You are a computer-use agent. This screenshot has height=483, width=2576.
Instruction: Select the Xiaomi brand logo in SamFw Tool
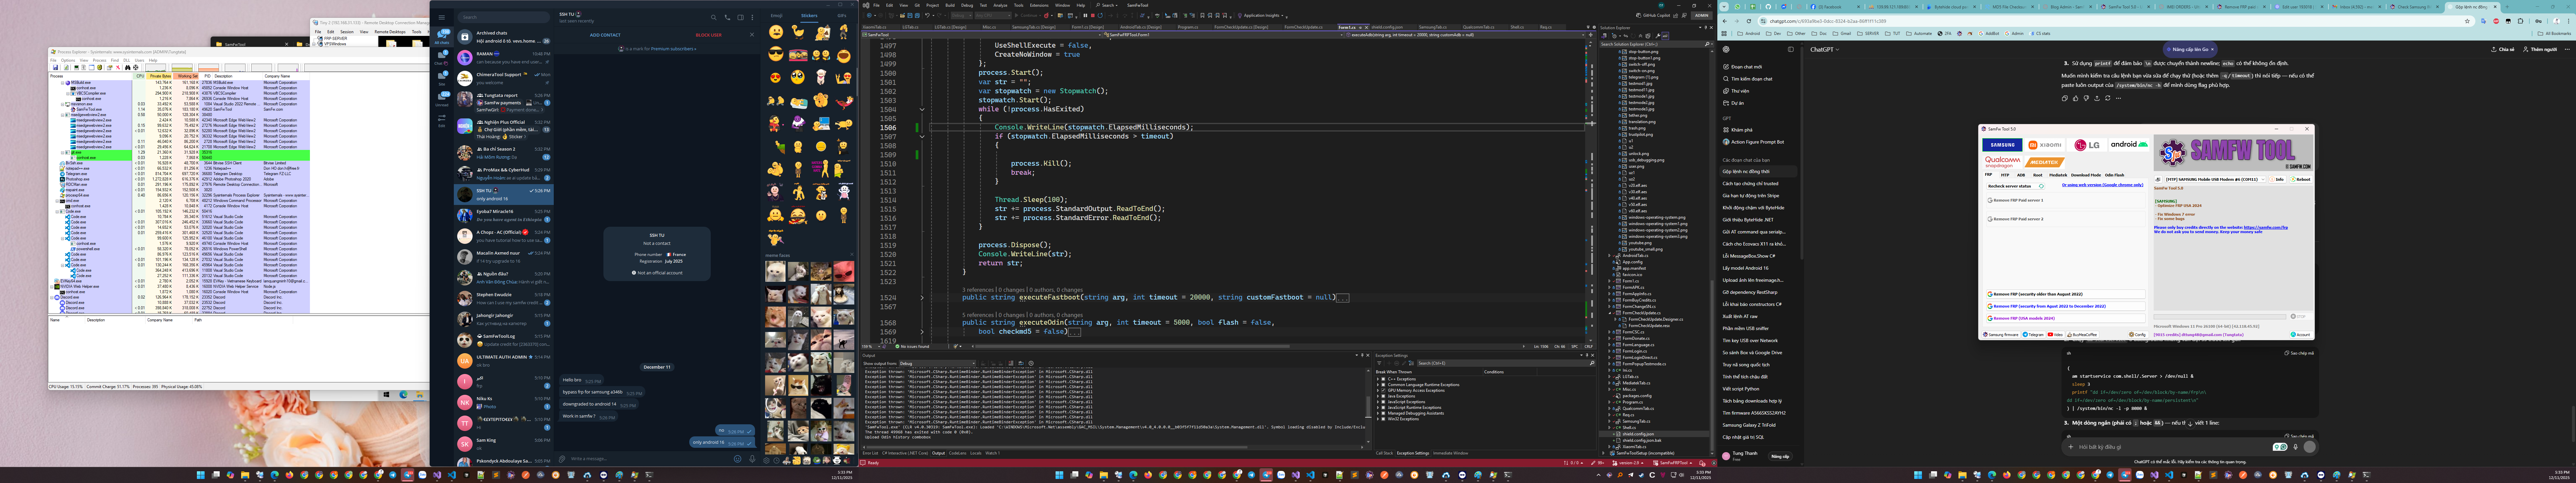tap(2045, 145)
